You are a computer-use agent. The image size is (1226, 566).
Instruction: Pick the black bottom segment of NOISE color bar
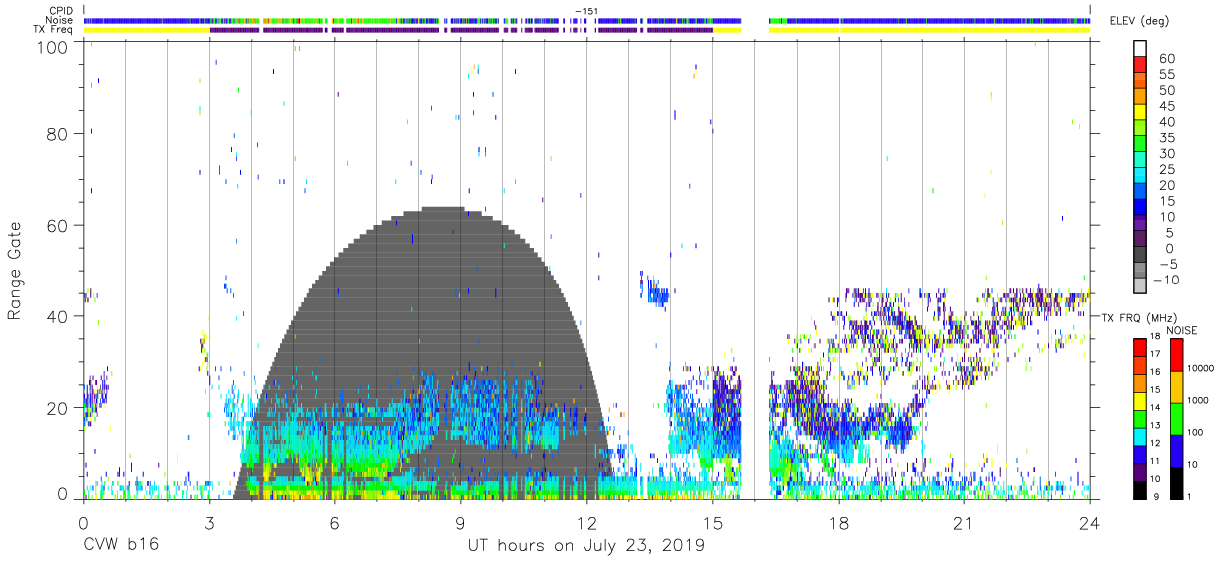(x=1179, y=483)
